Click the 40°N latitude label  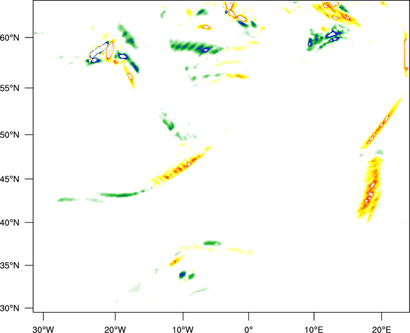pyautogui.click(x=9, y=222)
